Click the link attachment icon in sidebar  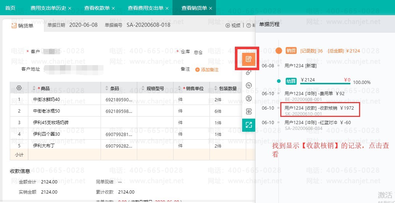pyautogui.click(x=249, y=72)
